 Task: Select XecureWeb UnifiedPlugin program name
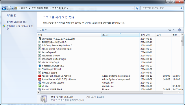point(54,59)
